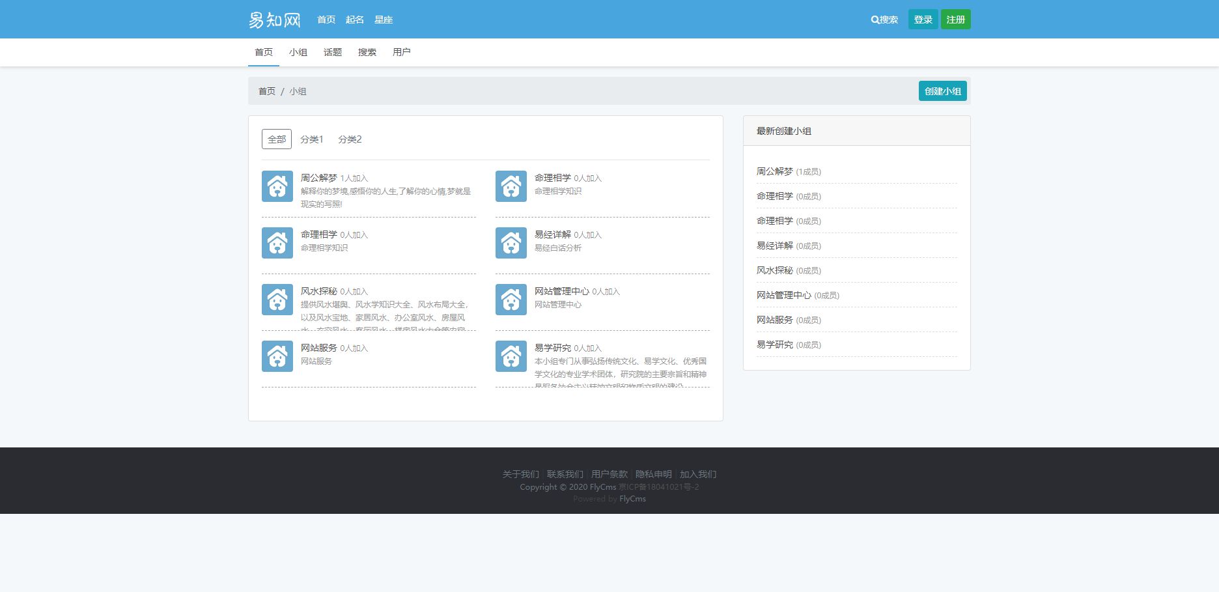Click the 风水探秘 group house icon
The width and height of the screenshot is (1219, 592).
[277, 300]
